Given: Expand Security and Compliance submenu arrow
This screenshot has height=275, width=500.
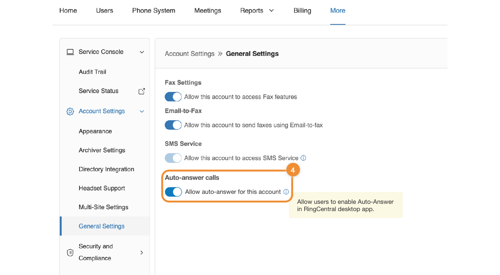Looking at the screenshot, I should [142, 252].
